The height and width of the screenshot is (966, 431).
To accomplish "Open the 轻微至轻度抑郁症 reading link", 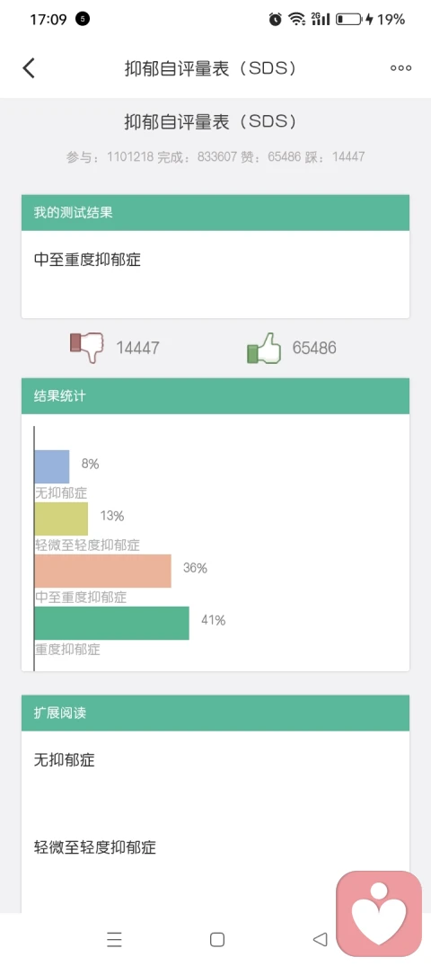I will coord(95,847).
